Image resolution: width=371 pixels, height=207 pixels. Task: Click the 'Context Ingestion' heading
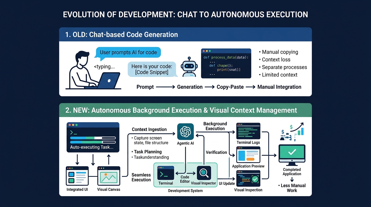pos(149,129)
